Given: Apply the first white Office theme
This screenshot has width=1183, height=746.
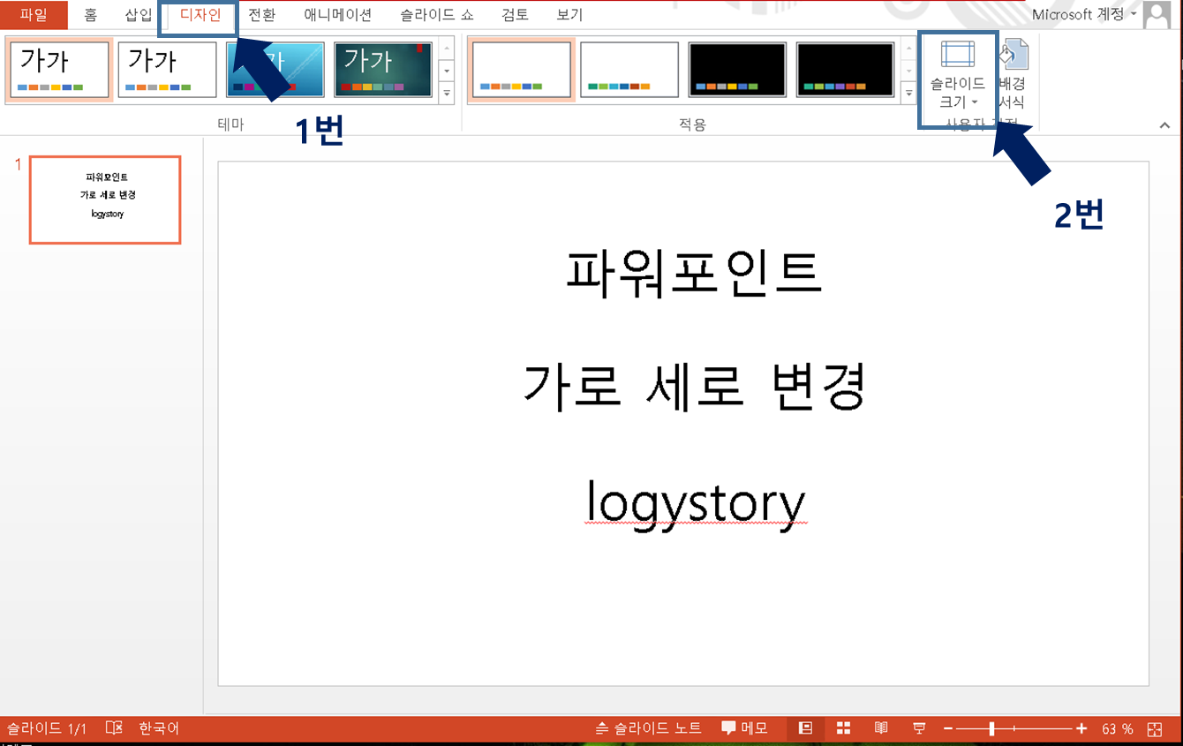Looking at the screenshot, I should coord(59,70).
